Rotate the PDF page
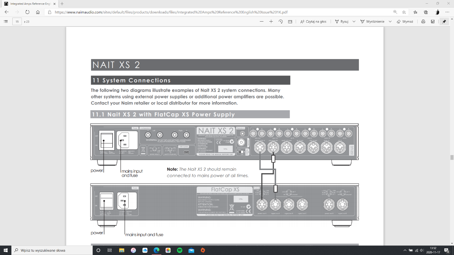 point(281,22)
